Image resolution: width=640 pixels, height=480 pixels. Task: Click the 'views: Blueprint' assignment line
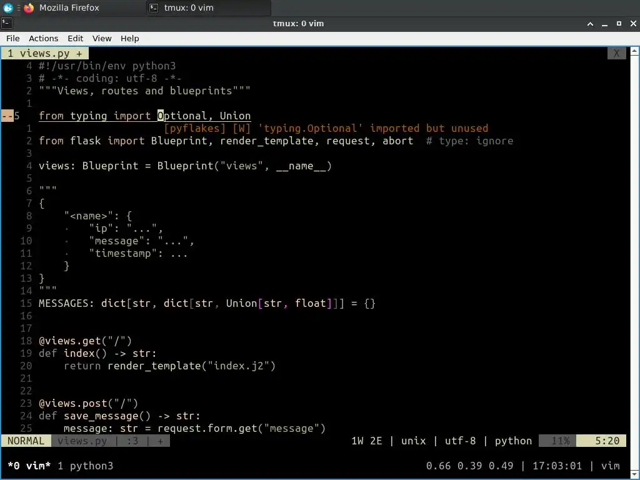coord(185,166)
